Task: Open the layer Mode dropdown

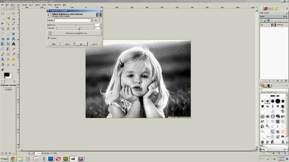Action: 274,13
